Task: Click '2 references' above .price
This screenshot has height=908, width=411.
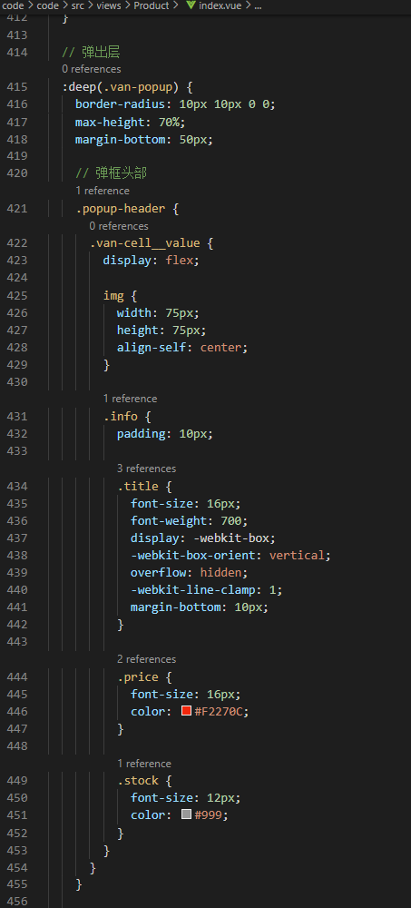Action: pos(146,659)
